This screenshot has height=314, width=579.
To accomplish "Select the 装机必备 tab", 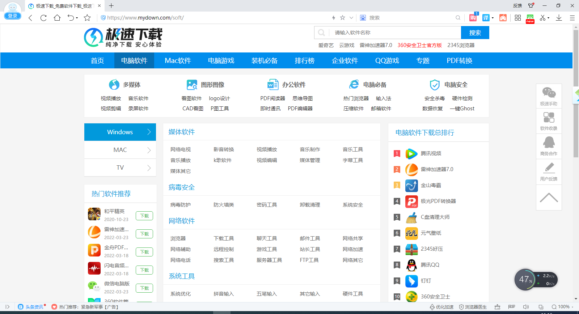I will 265,60.
